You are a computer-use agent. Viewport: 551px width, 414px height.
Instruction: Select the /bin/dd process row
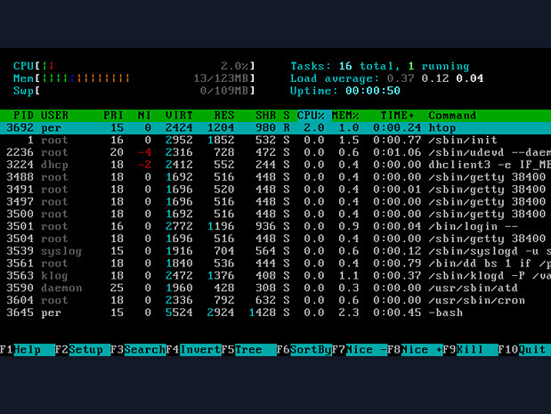[276, 264]
